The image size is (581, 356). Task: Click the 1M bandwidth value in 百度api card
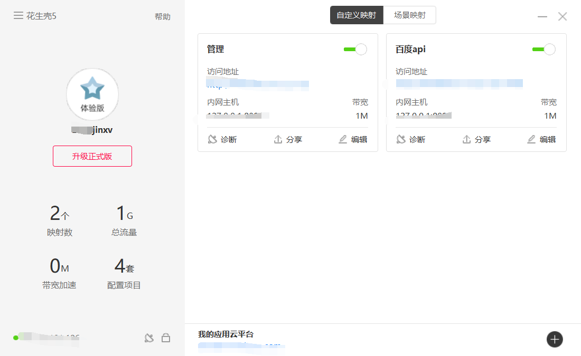(x=550, y=116)
